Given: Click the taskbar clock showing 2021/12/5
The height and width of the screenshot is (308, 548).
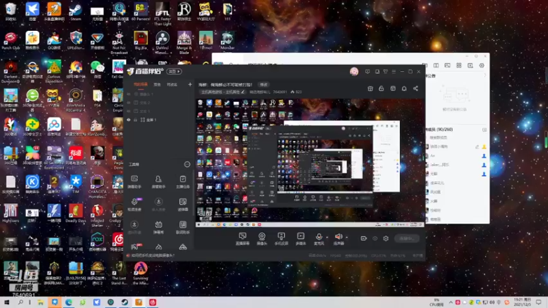Looking at the screenshot, I should point(522,303).
